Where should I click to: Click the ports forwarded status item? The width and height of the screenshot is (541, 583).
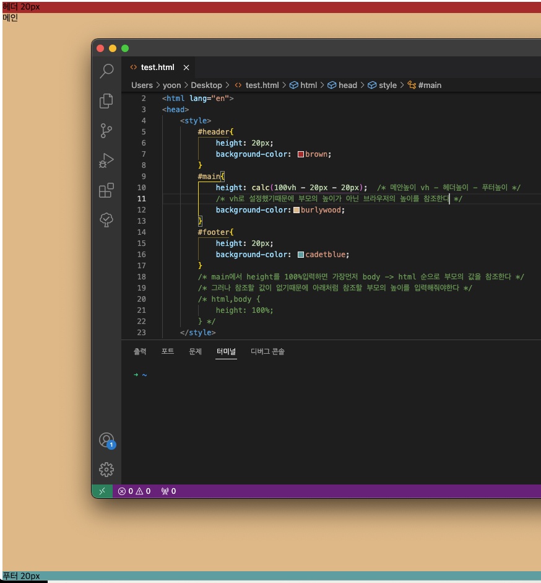click(168, 491)
